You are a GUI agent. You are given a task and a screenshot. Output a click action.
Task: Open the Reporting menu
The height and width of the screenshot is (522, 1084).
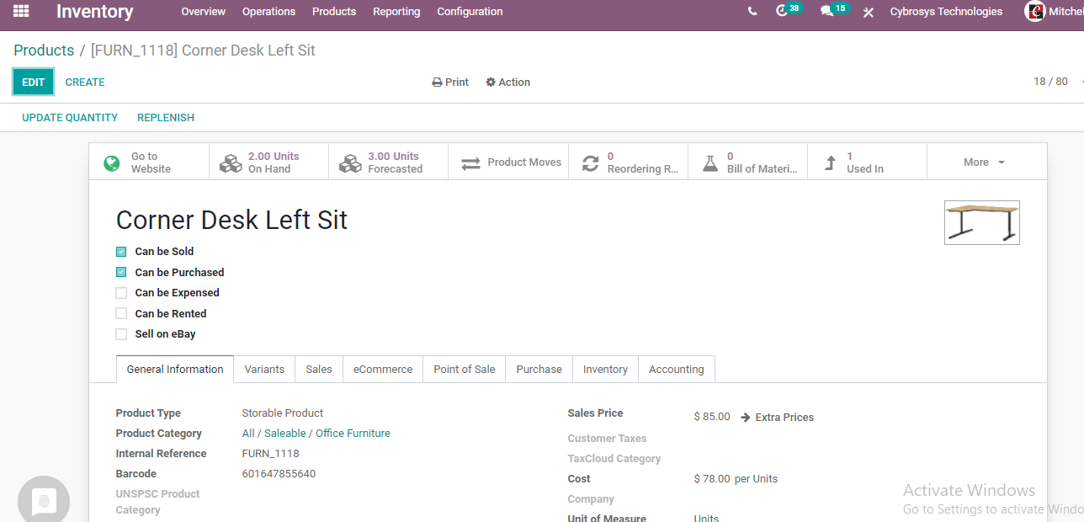click(396, 12)
